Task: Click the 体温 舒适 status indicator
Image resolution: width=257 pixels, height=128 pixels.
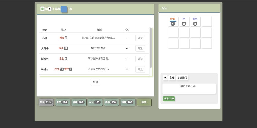Action: pos(46,102)
